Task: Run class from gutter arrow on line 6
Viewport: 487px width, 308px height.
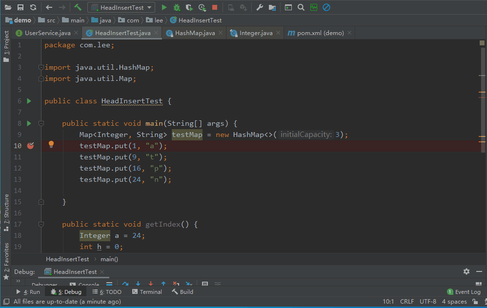Action: 29,101
